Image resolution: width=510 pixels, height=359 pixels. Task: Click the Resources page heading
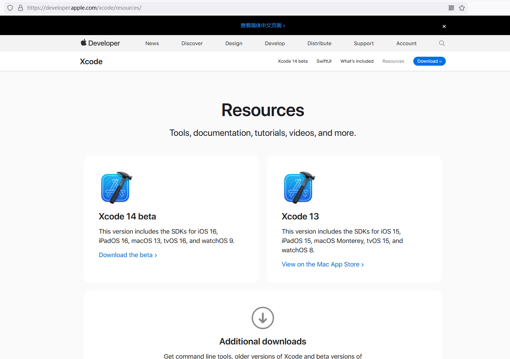click(263, 110)
